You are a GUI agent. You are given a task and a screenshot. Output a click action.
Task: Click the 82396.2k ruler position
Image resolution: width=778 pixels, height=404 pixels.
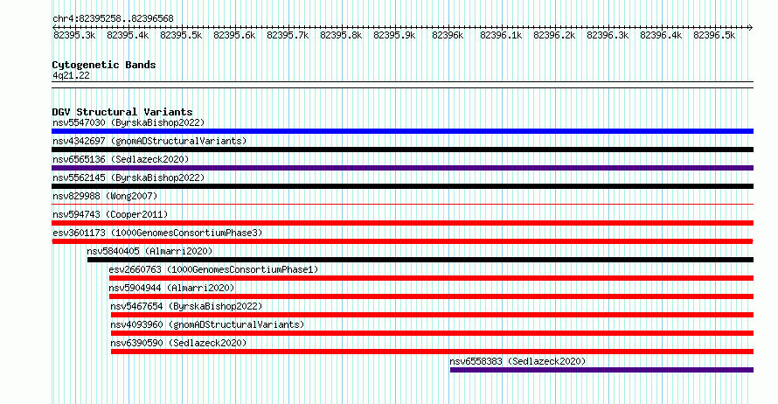point(554,35)
